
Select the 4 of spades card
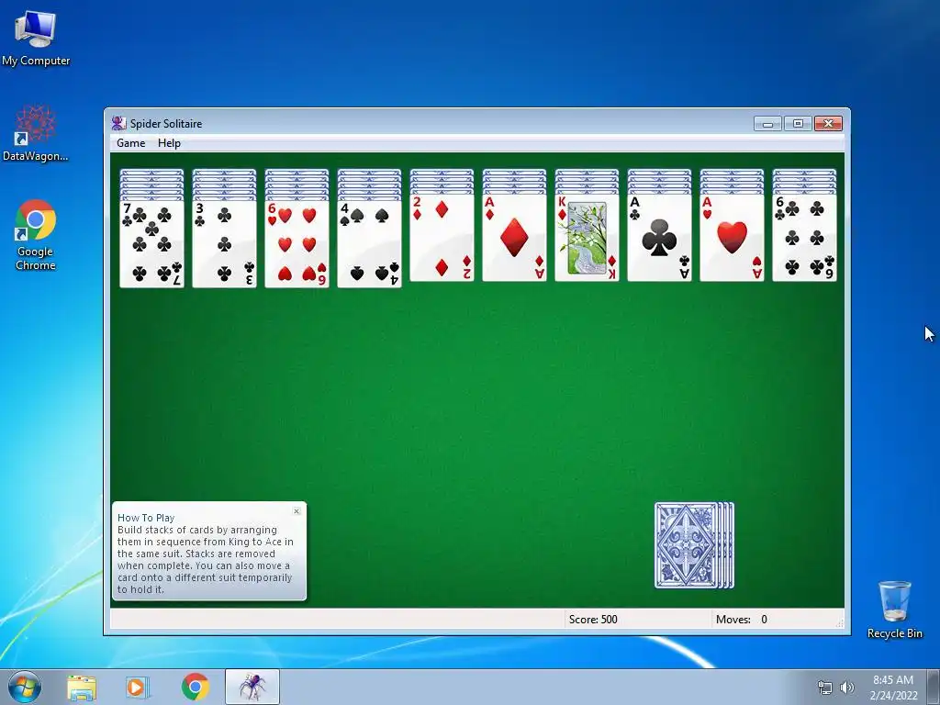[x=369, y=243]
